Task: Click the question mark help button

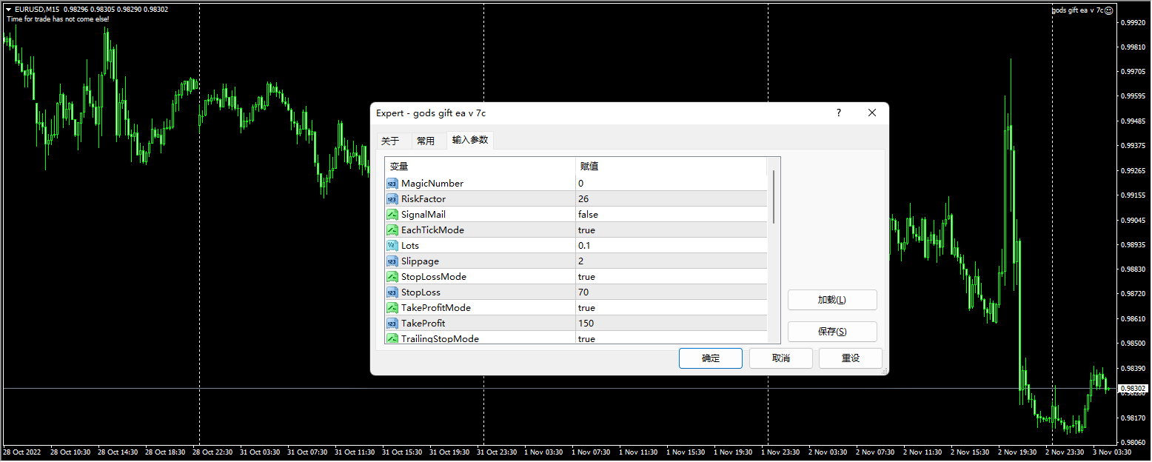Action: click(839, 113)
